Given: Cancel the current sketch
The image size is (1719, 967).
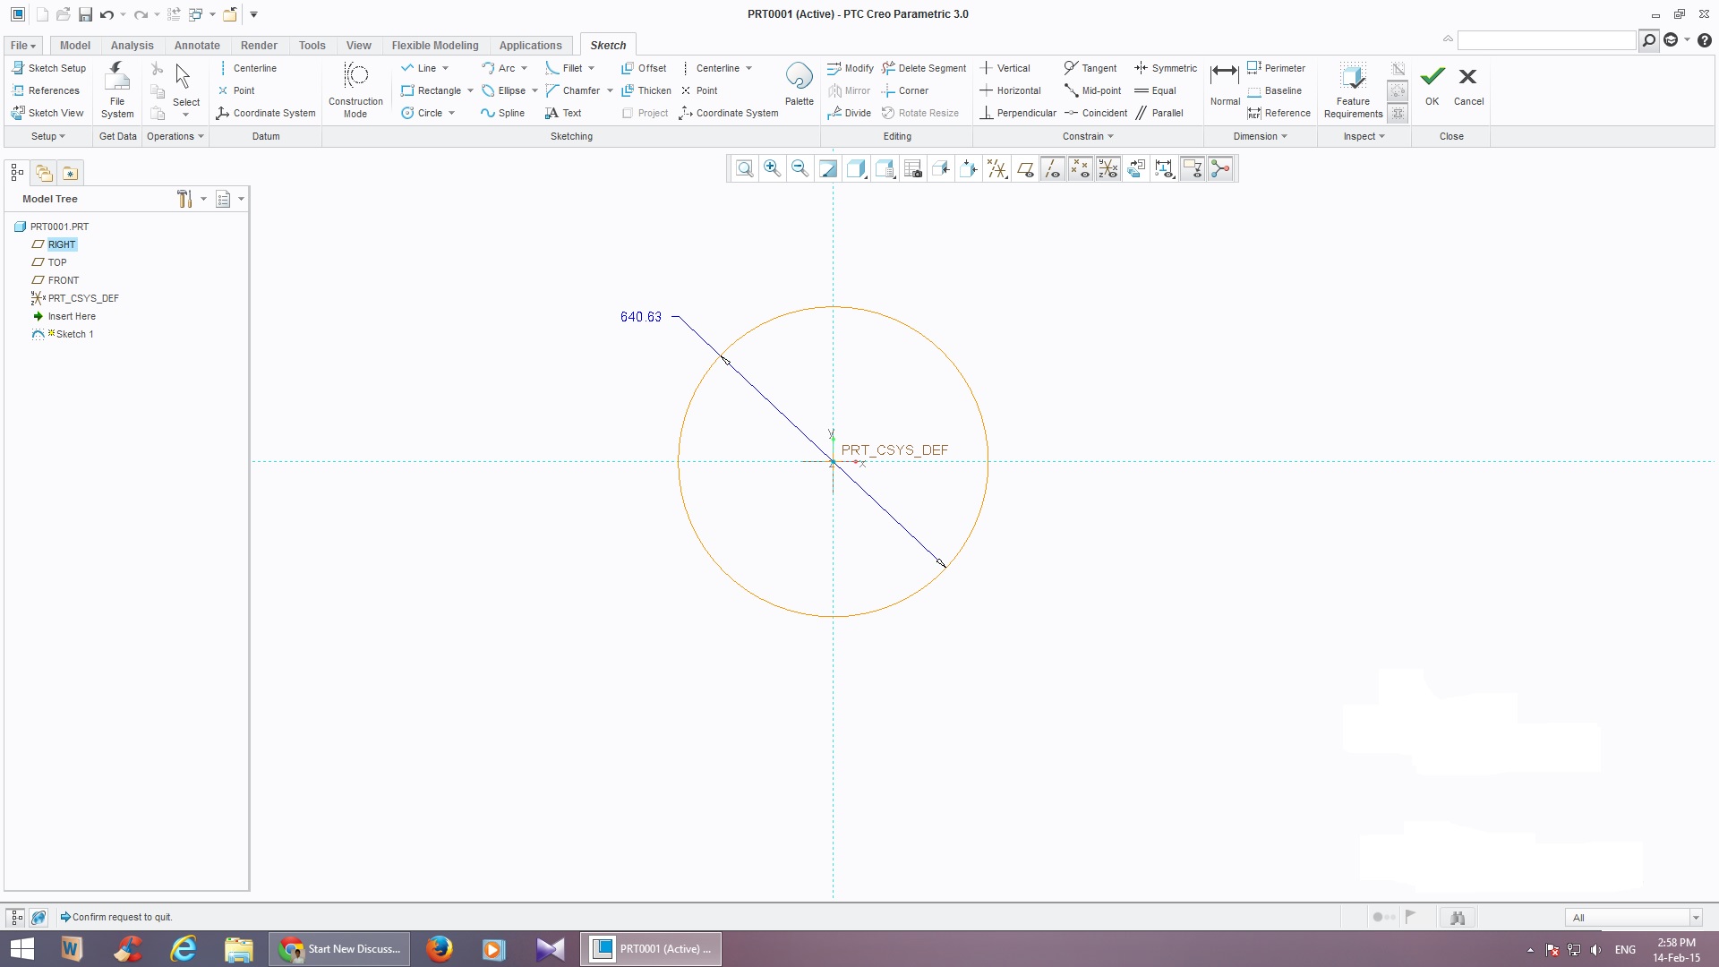Looking at the screenshot, I should coord(1468,85).
